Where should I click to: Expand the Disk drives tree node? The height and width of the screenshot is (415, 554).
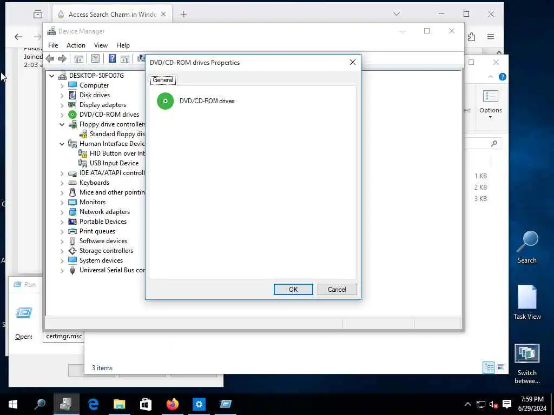point(62,95)
